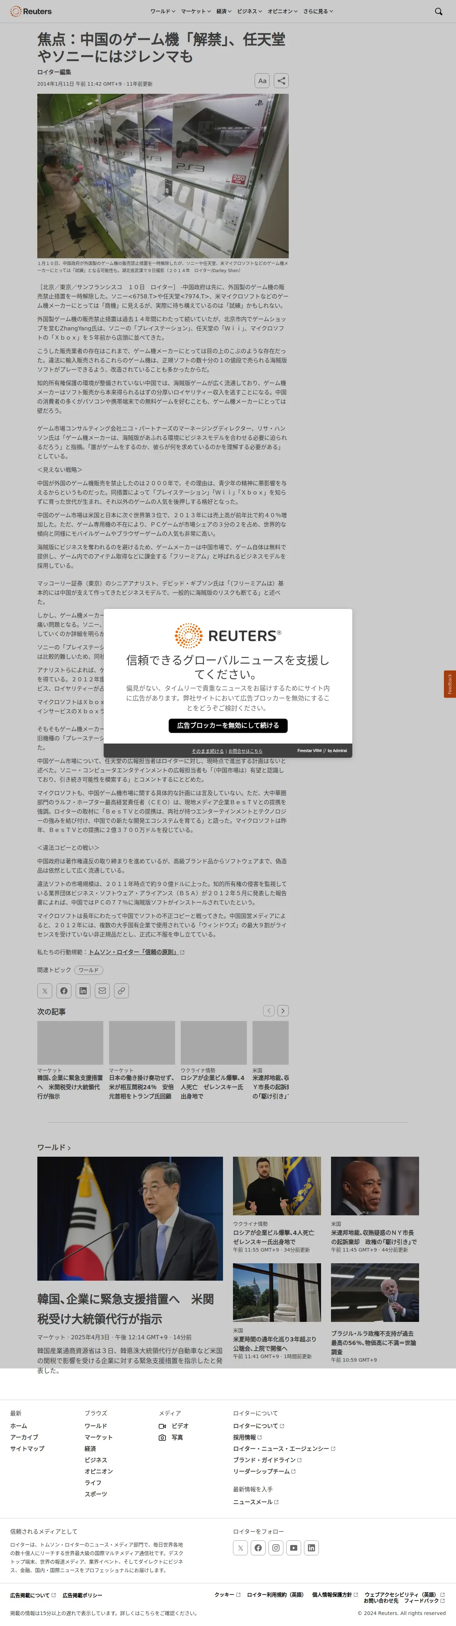
Task: Follow Reuters on LinkedIn in footer
Action: [311, 1548]
